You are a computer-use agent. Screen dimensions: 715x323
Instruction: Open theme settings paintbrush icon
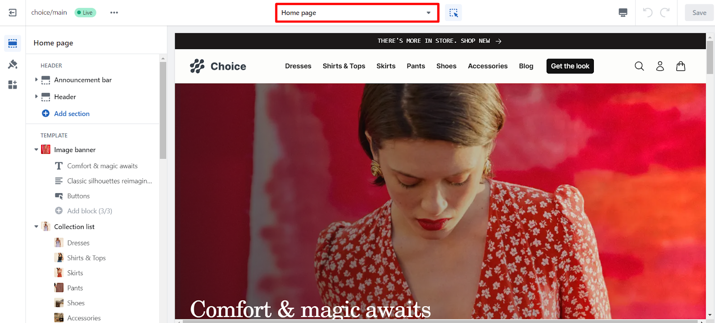[13, 64]
